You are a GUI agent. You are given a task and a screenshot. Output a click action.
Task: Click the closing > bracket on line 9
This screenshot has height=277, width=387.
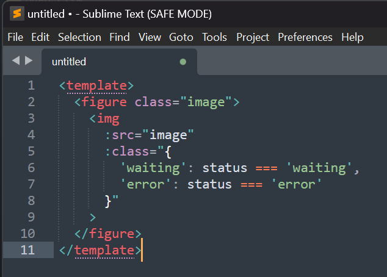click(x=93, y=217)
